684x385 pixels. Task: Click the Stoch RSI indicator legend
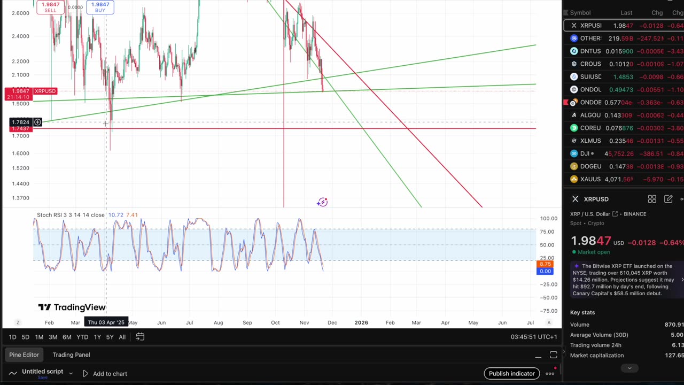(69, 215)
